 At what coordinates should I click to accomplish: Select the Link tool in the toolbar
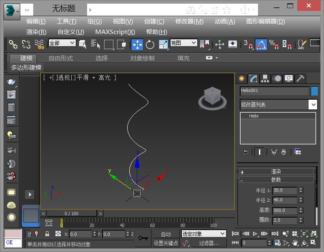click(13, 44)
